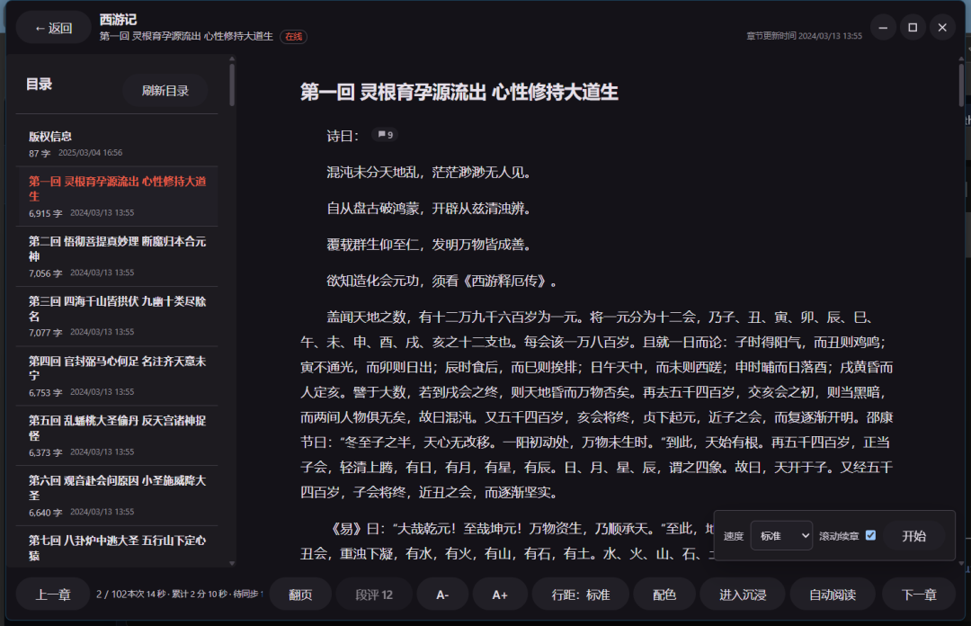Click the 诗曰 text

click(x=343, y=136)
